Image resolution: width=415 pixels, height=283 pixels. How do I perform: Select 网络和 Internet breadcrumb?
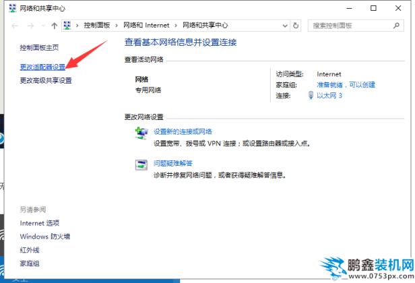point(146,26)
